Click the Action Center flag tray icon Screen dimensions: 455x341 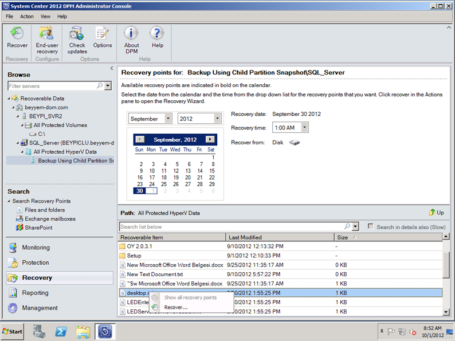391,331
